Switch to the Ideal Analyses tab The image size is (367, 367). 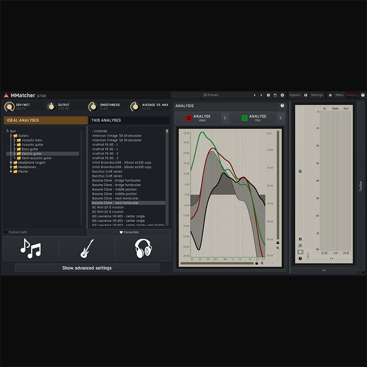coord(45,120)
